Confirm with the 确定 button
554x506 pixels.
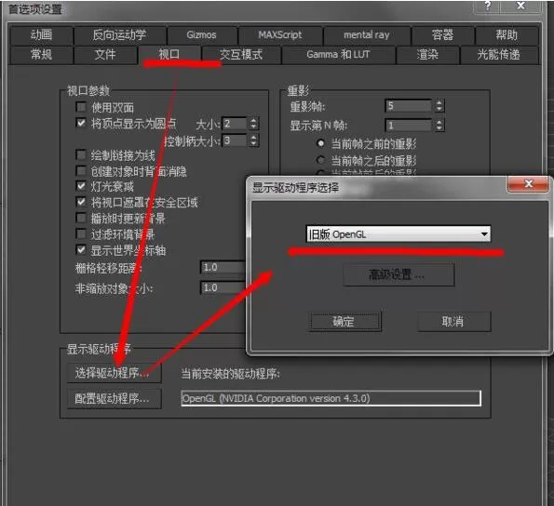tap(345, 322)
